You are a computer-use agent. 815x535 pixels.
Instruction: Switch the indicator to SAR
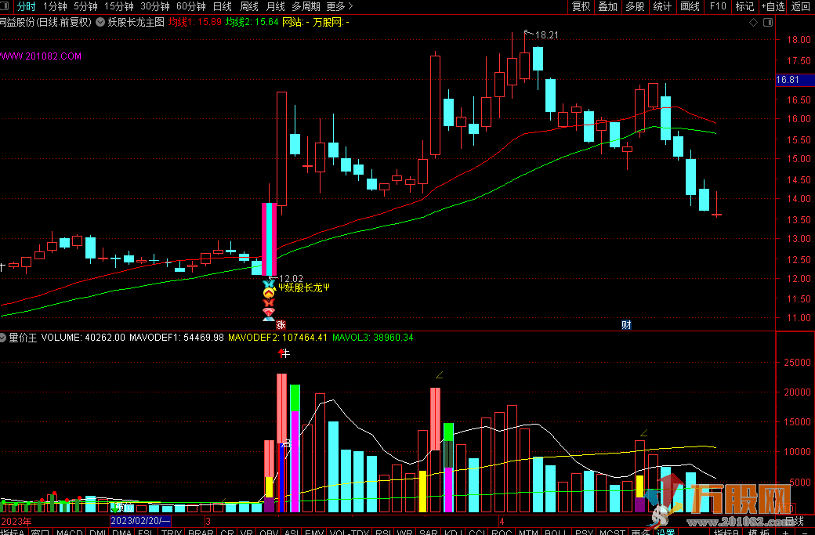pos(429,533)
